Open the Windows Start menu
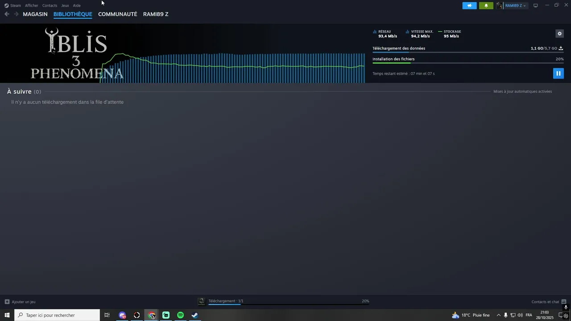The image size is (571, 321). click(x=7, y=315)
